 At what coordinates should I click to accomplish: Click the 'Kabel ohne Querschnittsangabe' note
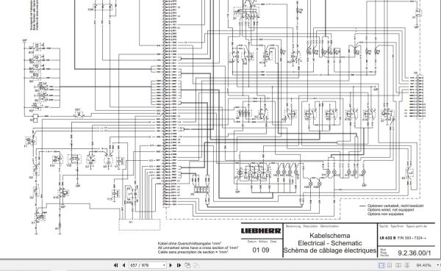(x=190, y=243)
